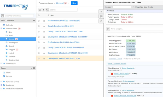The height and width of the screenshot is (97, 163).
Task: Click the Production Start date 19-09-2016
Action: point(131,44)
